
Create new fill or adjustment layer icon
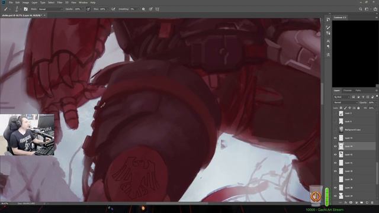(x=356, y=202)
